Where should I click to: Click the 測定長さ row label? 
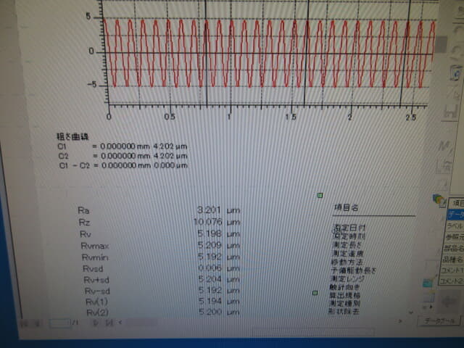(347, 245)
